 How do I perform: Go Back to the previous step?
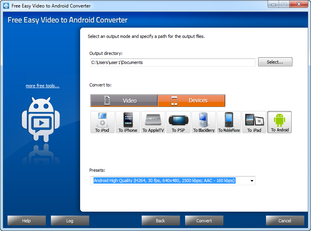[x=161, y=221]
